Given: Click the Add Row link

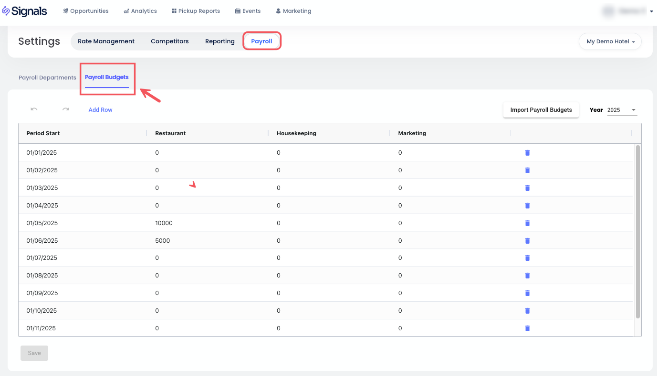Looking at the screenshot, I should (100, 110).
